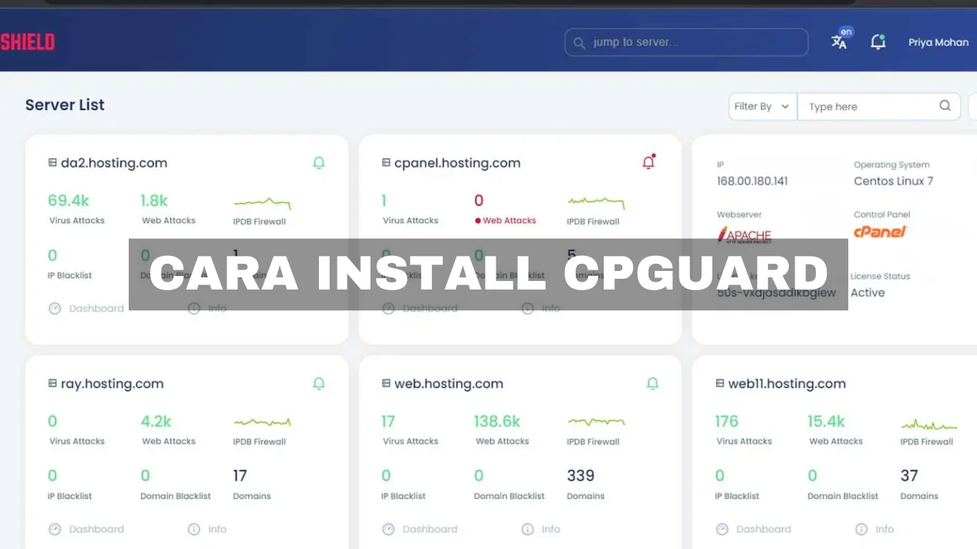Open Dashboard for ray.hosting.com
Viewport: 977px width, 549px height.
pos(86,530)
